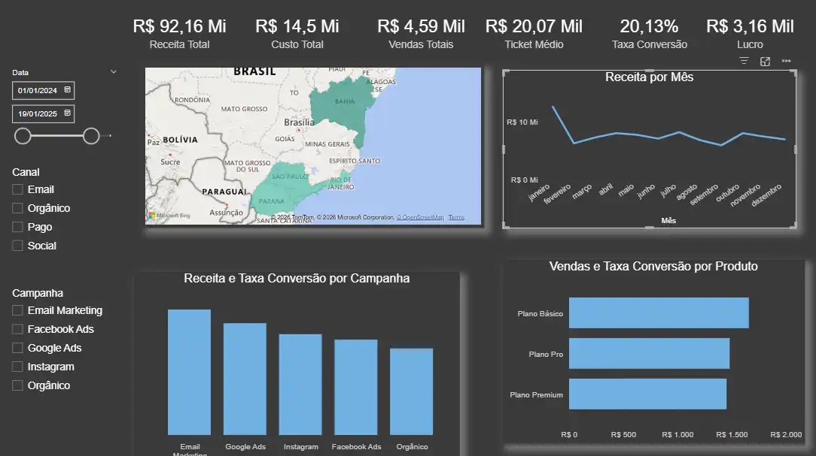Click the Terms link on the map

(x=456, y=218)
